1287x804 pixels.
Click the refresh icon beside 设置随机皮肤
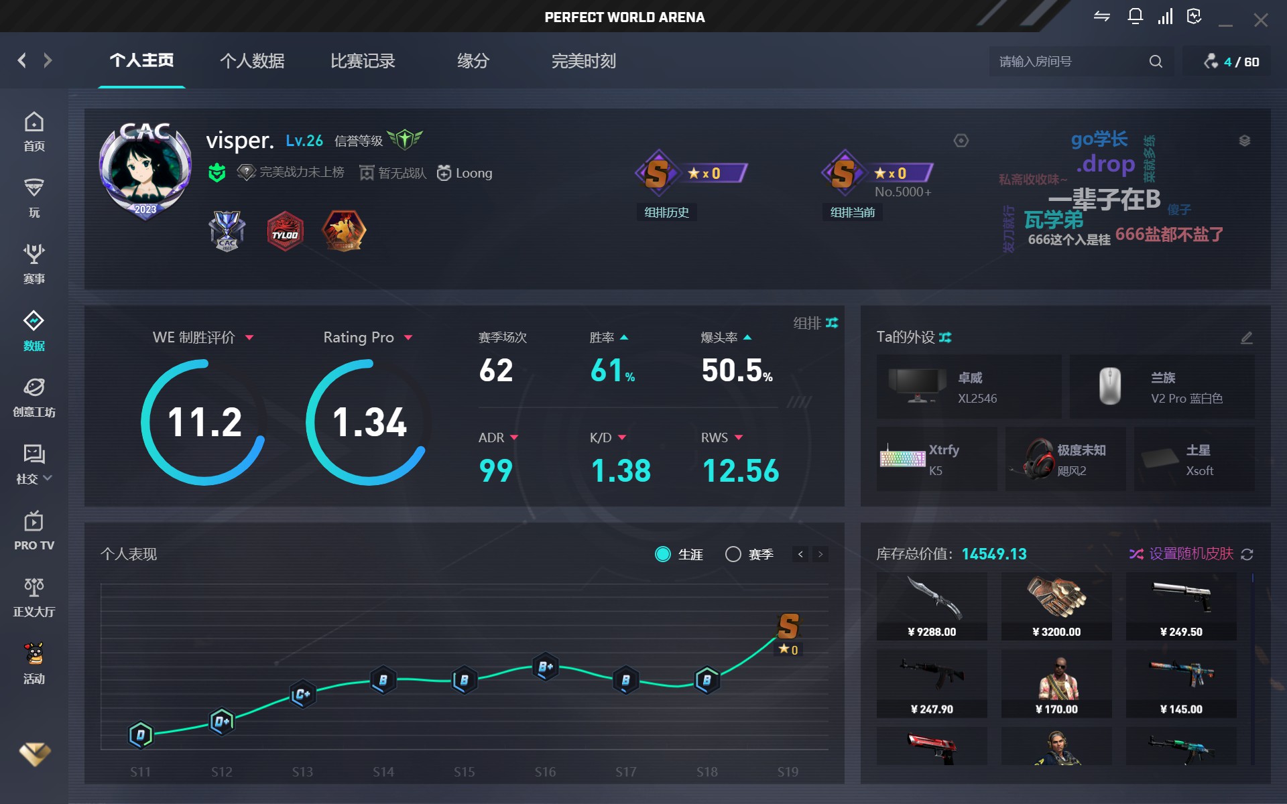[1247, 554]
